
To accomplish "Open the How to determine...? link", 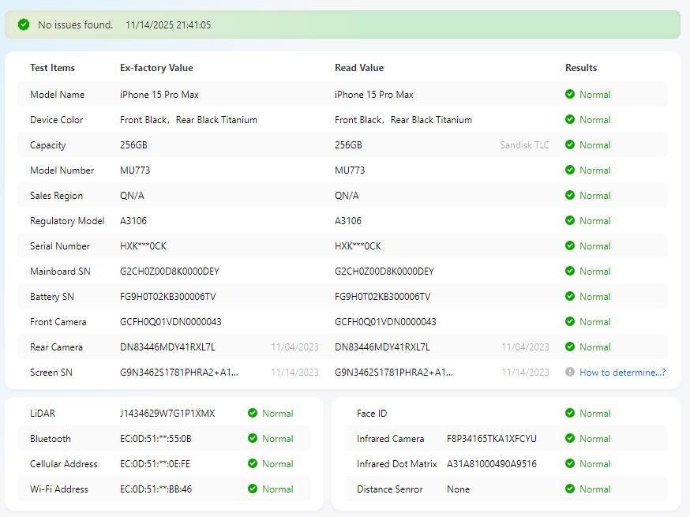I will pyautogui.click(x=622, y=373).
